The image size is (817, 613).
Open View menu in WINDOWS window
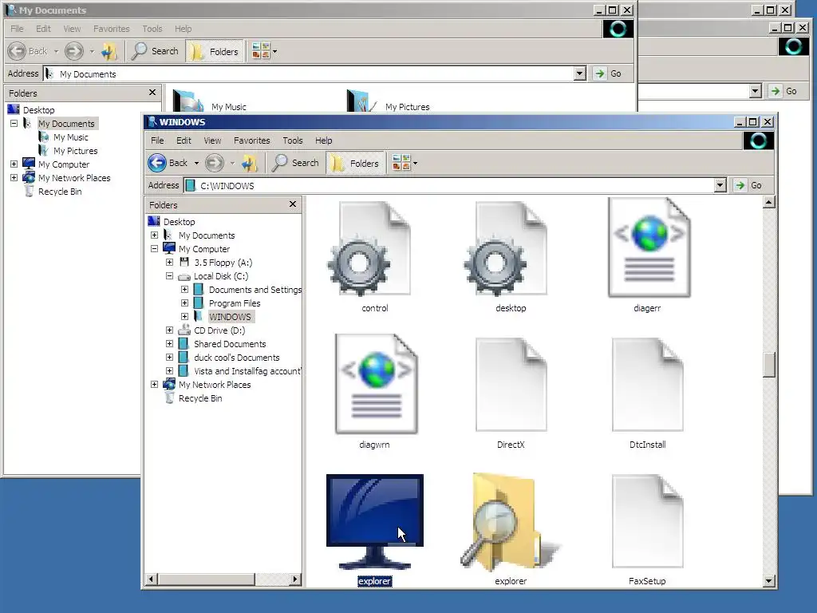click(x=212, y=140)
